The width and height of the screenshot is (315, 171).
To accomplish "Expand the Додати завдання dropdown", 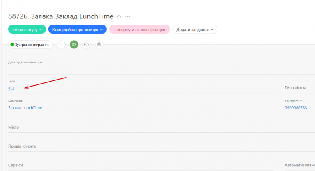I will pos(195,30).
